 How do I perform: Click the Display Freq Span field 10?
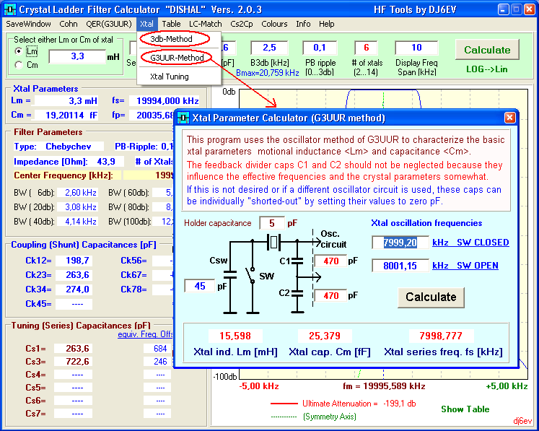416,48
